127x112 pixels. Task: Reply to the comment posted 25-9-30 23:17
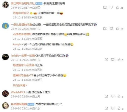[111, 7]
